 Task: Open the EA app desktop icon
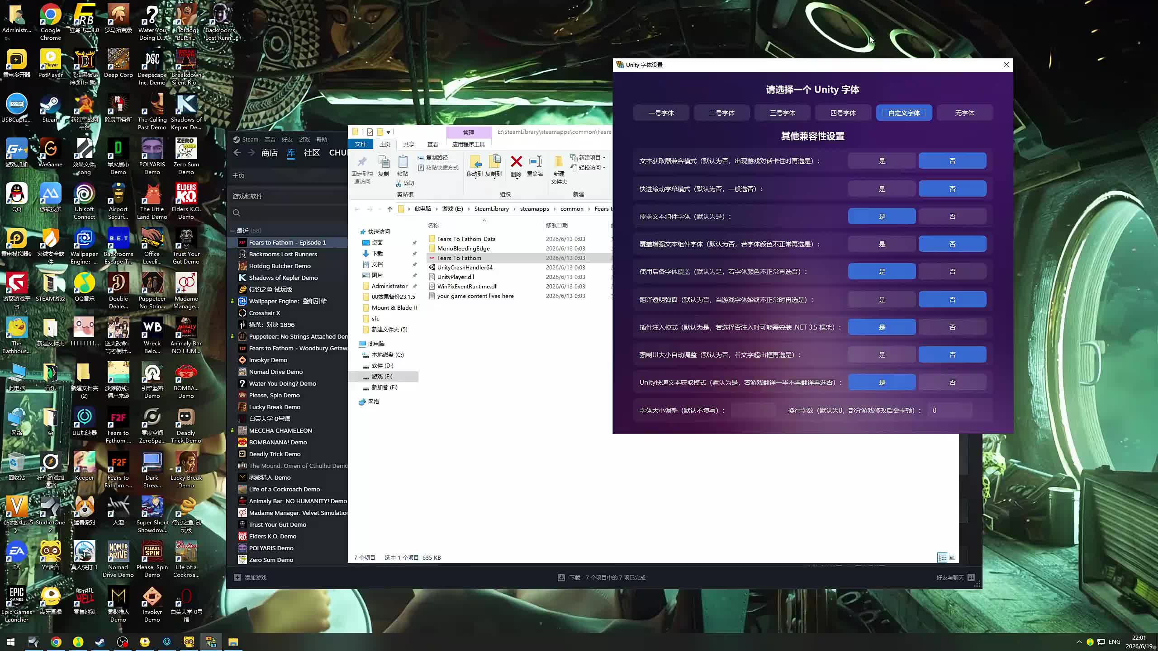(x=17, y=556)
